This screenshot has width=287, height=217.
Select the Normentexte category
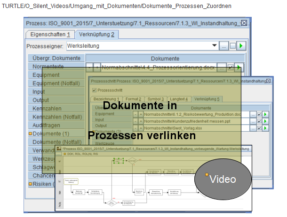[56, 66]
